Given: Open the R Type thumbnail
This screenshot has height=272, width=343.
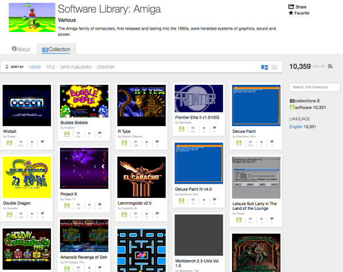Looking at the screenshot, I should pos(141,105).
